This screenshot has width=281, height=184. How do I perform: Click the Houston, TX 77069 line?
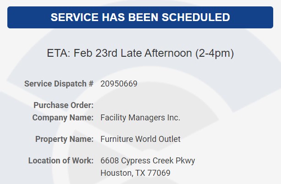point(135,173)
